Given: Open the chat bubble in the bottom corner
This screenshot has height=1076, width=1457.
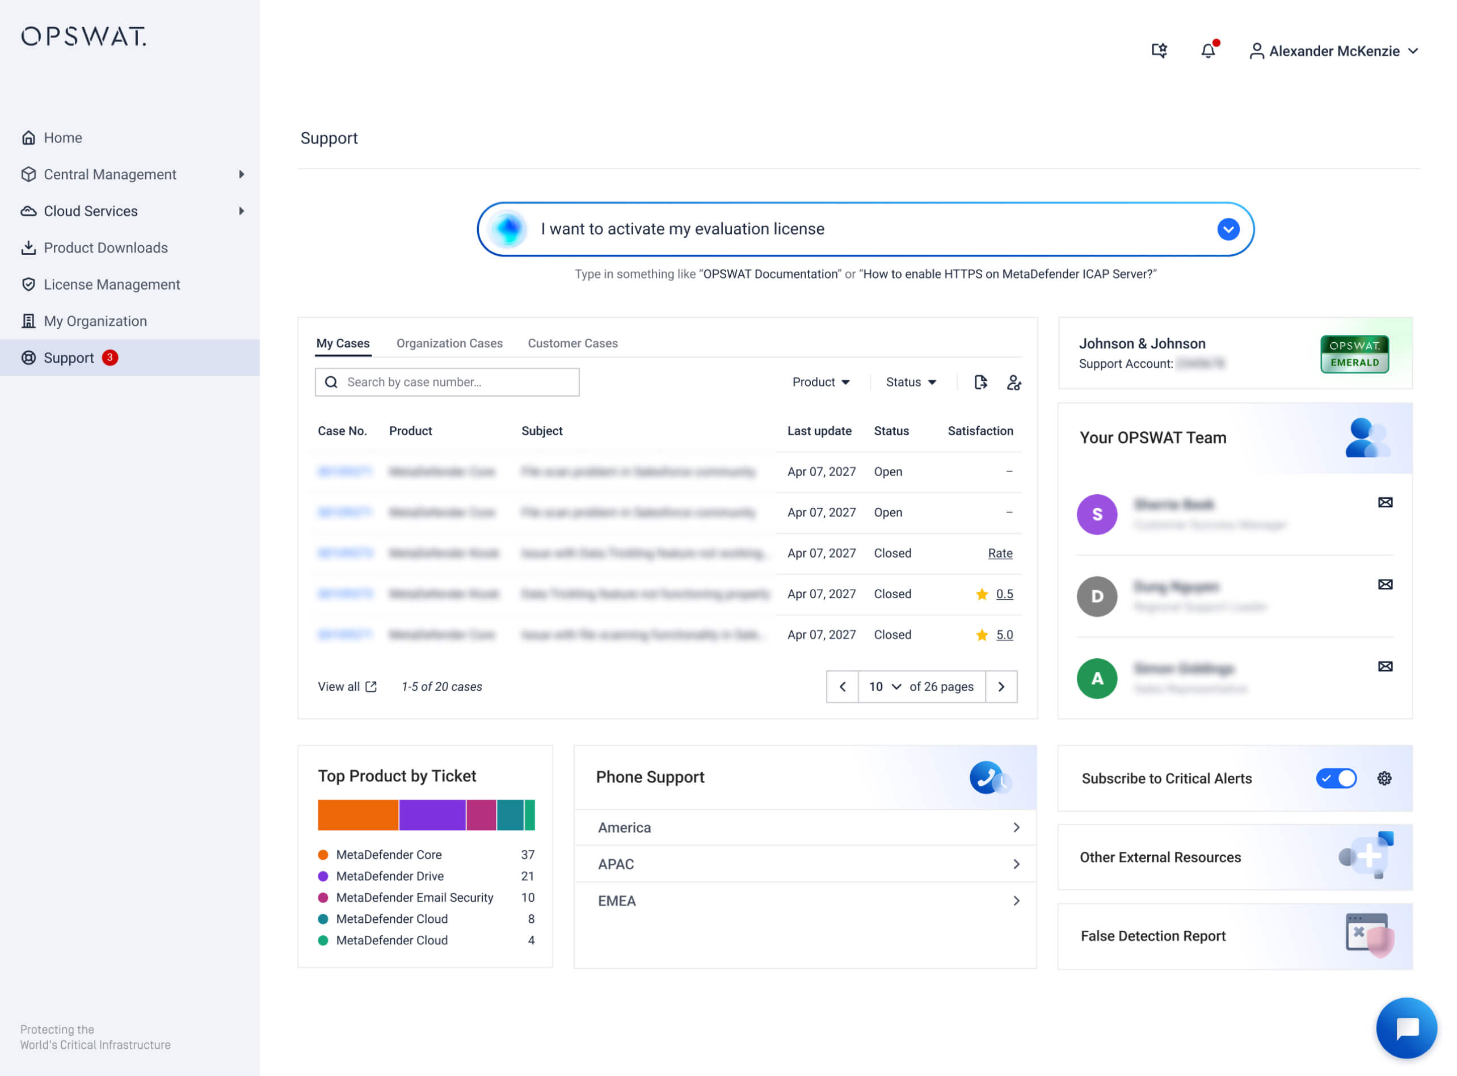Looking at the screenshot, I should click(1406, 1028).
